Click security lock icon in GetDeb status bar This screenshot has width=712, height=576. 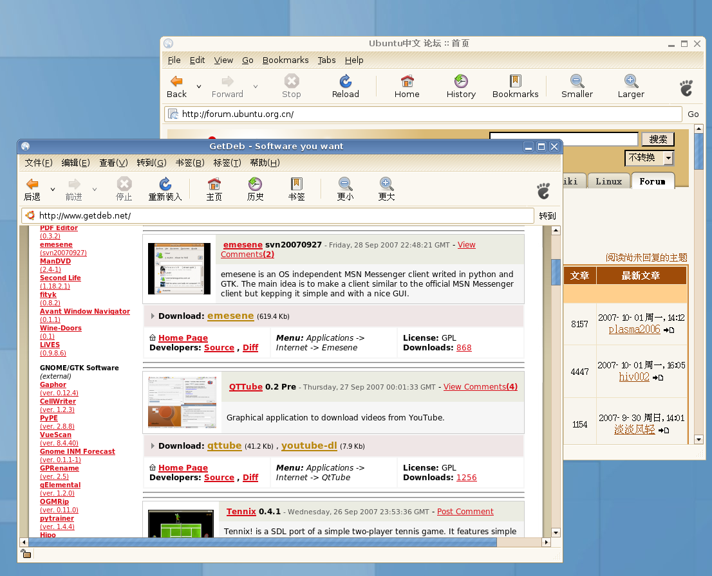[26, 553]
